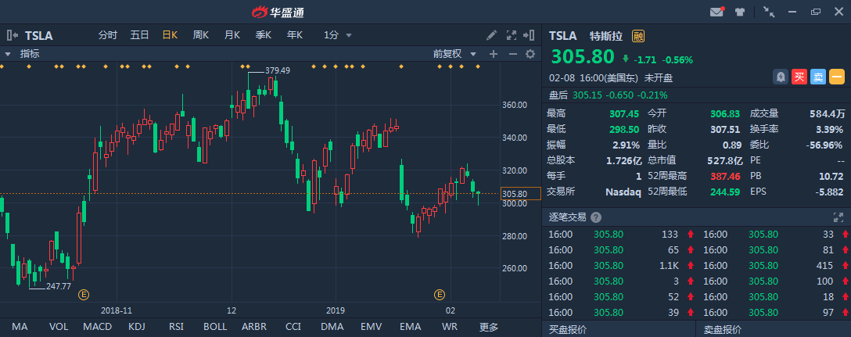The height and width of the screenshot is (337, 851).
Task: Expand the chart to fullscreen
Action: click(512, 35)
